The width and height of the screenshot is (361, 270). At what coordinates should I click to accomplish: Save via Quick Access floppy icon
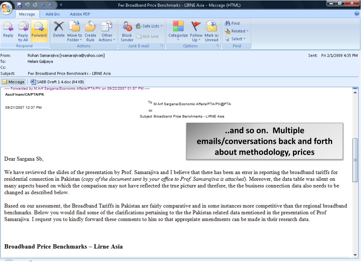(x=19, y=5)
